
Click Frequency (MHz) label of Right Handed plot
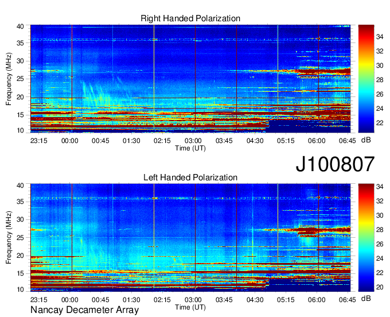(x=9, y=79)
